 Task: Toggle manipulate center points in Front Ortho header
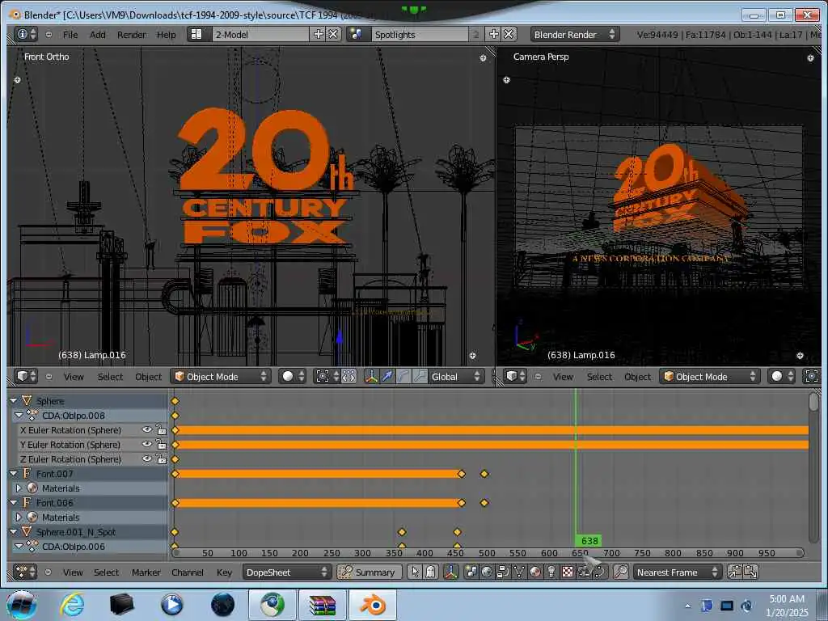[x=349, y=377]
